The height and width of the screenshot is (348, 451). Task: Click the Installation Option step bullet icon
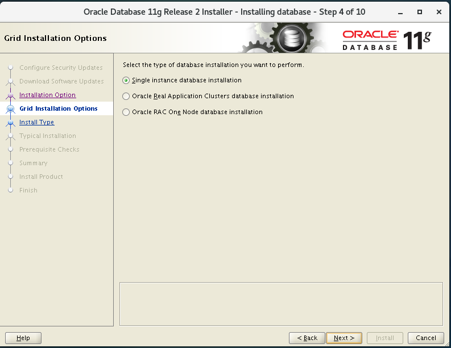[x=11, y=95]
